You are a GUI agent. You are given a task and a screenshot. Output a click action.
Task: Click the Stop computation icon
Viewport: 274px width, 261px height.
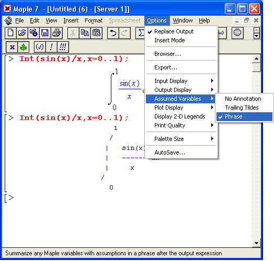(237, 33)
